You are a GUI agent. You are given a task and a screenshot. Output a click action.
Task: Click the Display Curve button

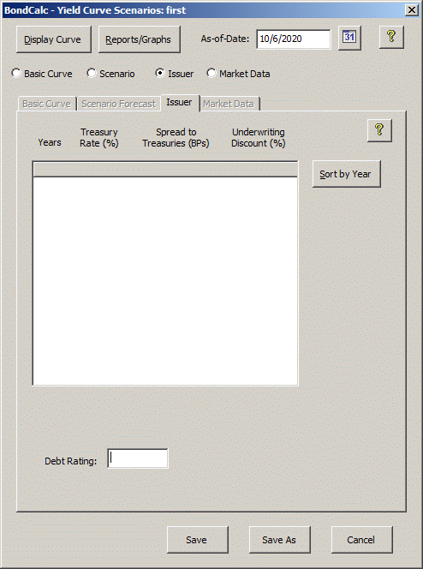click(54, 39)
